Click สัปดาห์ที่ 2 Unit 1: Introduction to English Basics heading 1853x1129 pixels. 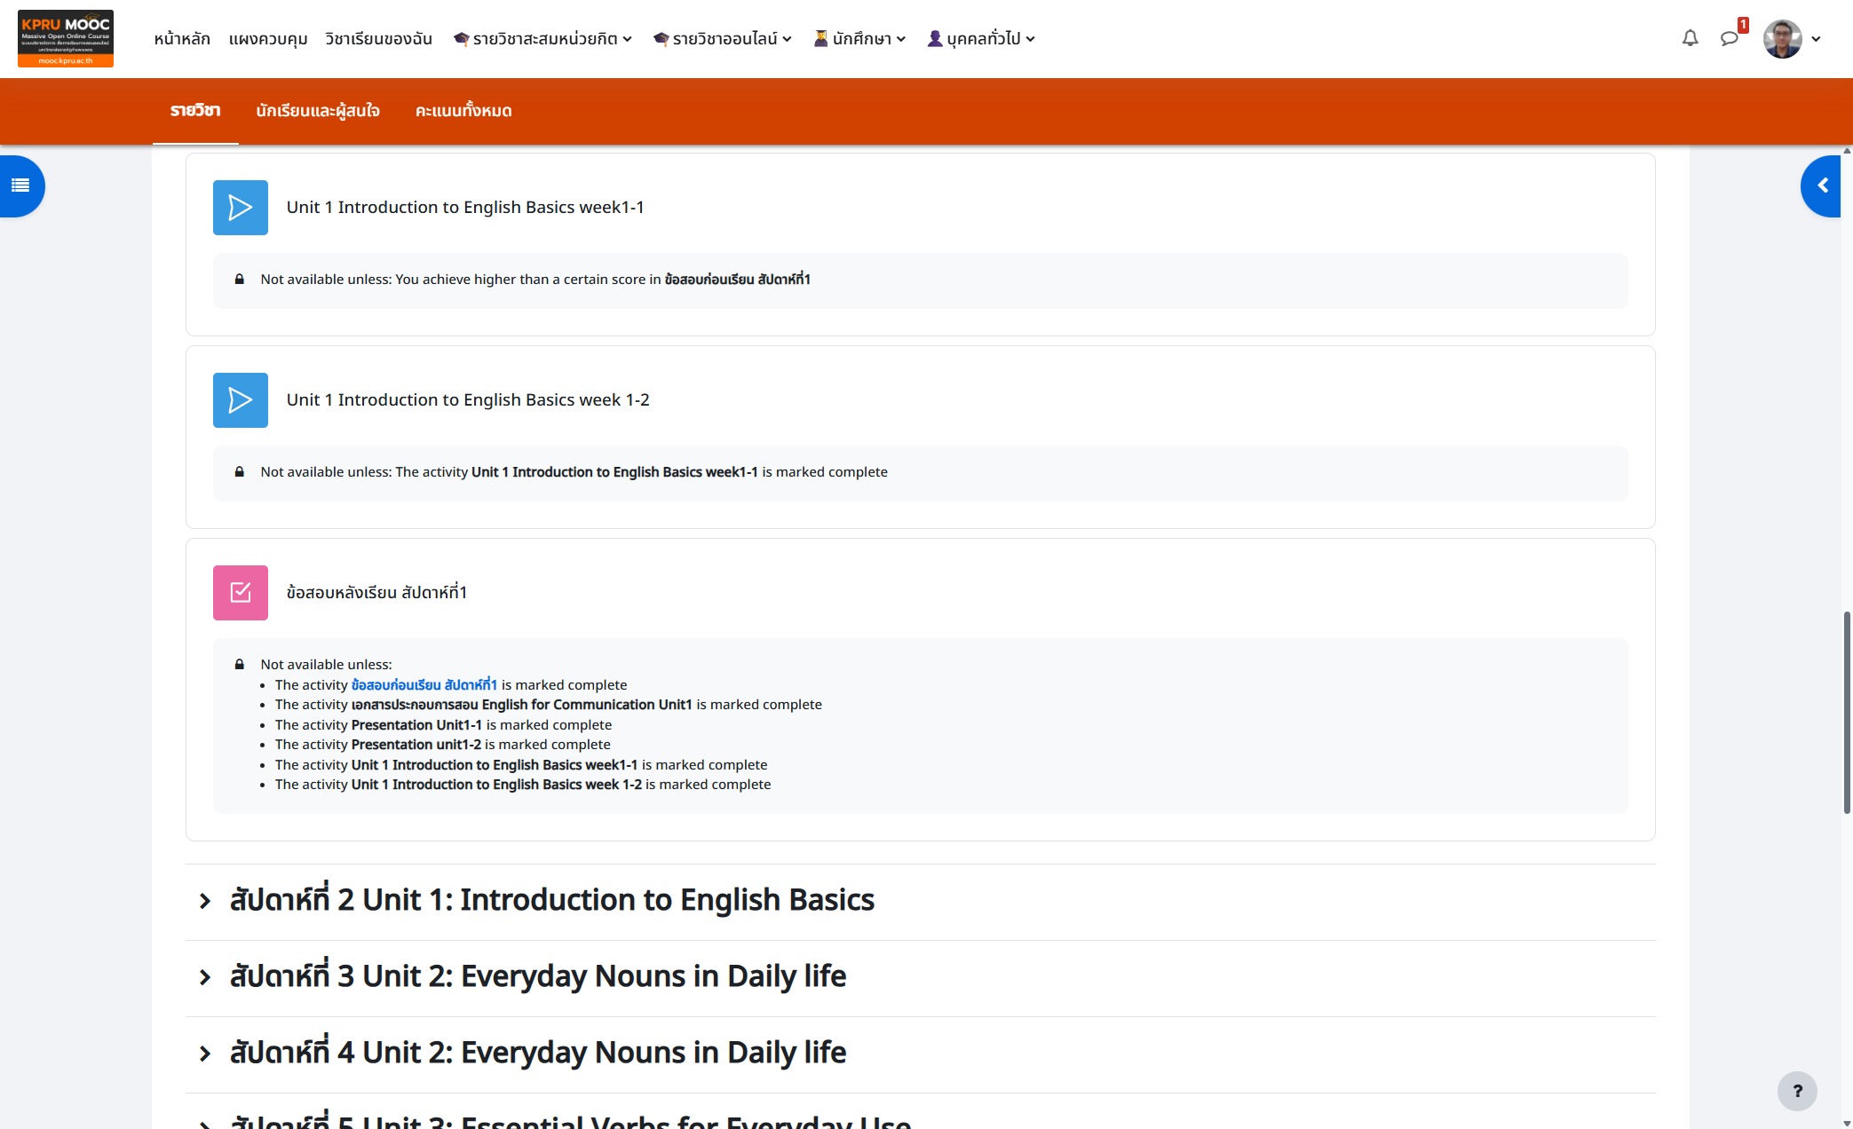click(x=552, y=901)
